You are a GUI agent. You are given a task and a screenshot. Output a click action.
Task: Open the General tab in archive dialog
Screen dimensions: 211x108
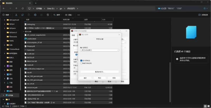pos(73,35)
